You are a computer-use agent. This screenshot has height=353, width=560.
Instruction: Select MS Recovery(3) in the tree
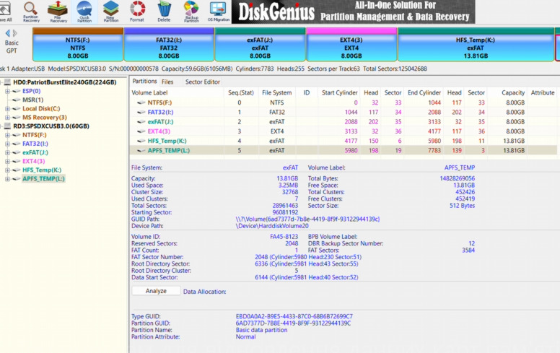point(45,117)
